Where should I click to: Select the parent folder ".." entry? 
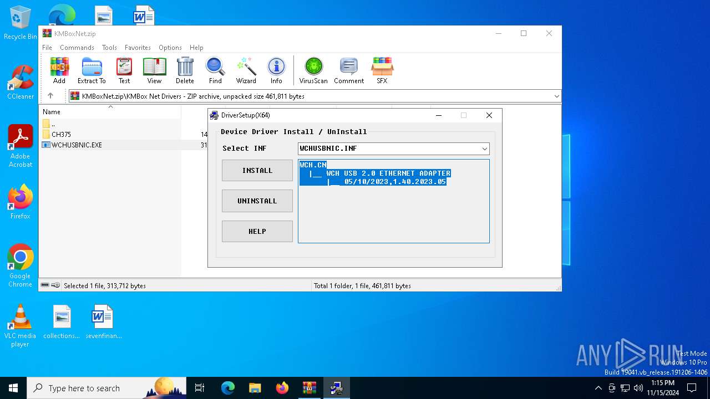[x=53, y=124]
